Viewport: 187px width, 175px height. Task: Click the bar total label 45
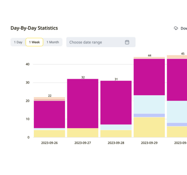coord(183,54)
